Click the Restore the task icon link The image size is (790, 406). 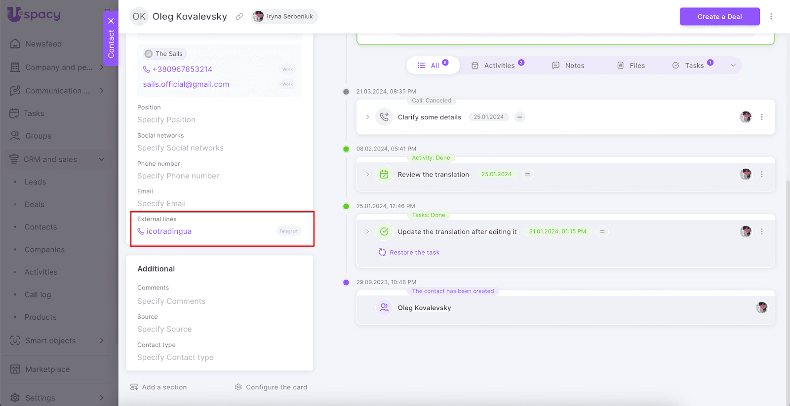coord(382,253)
